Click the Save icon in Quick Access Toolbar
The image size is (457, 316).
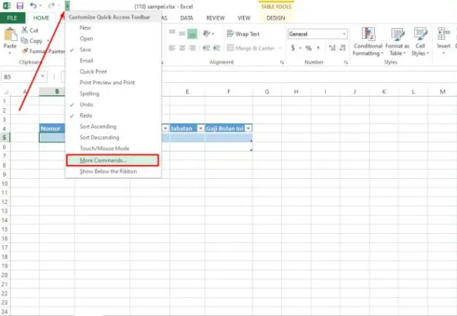pyautogui.click(x=20, y=5)
